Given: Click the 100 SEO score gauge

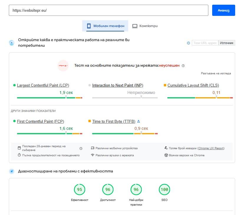Looking at the screenshot, I should (164, 189).
